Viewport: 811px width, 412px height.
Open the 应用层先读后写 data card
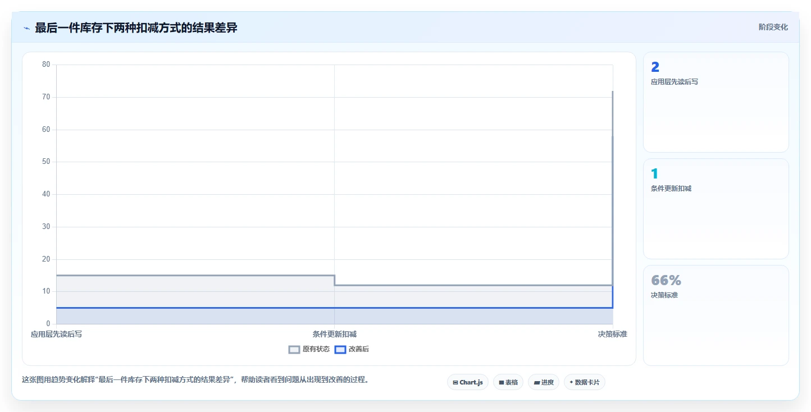[x=716, y=102]
